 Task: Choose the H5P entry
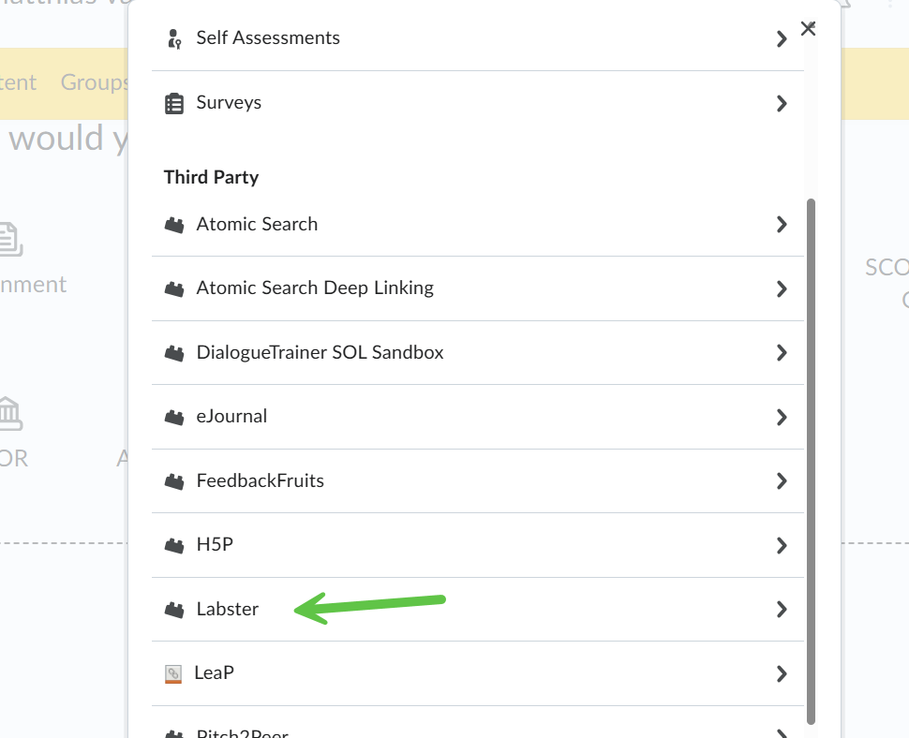pyautogui.click(x=478, y=545)
